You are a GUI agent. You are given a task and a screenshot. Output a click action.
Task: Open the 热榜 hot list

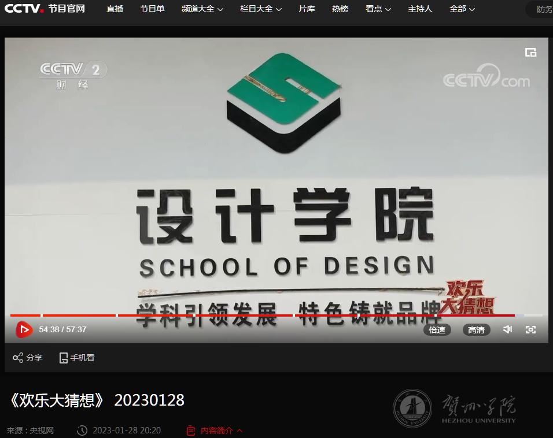pos(340,9)
